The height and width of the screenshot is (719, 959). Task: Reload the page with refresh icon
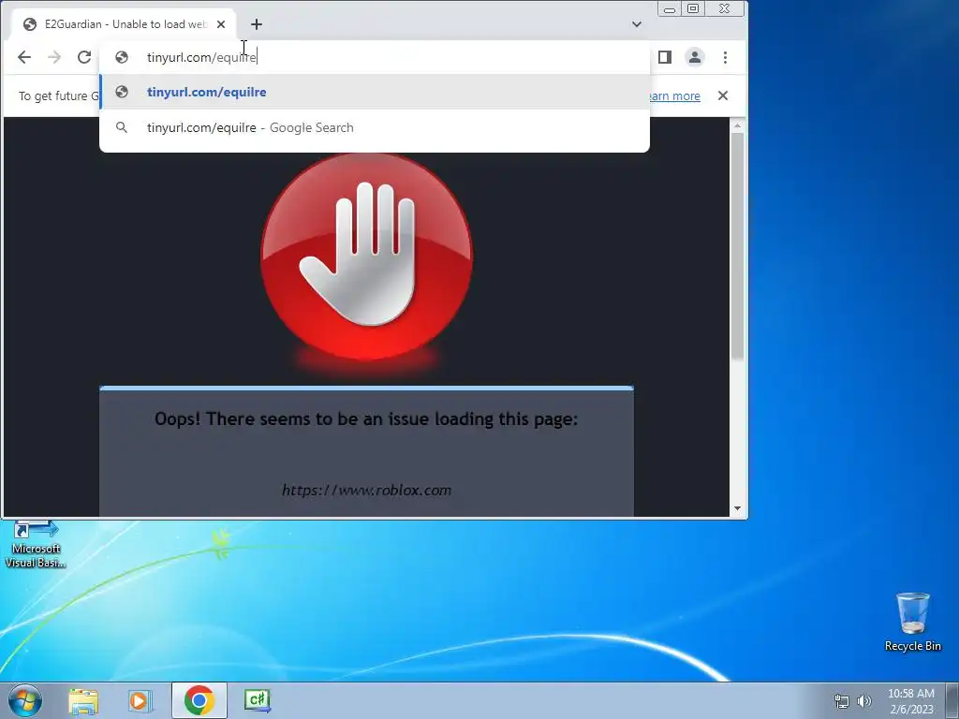point(84,57)
